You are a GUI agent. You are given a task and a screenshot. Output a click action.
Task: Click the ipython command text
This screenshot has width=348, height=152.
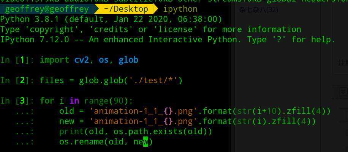(180, 9)
